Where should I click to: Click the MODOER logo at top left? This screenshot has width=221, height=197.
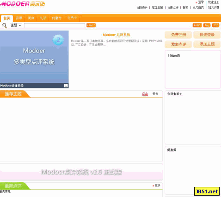pyautogui.click(x=22, y=4)
